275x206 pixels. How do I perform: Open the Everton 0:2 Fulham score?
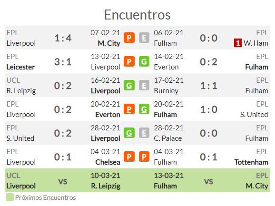pyautogui.click(x=209, y=62)
